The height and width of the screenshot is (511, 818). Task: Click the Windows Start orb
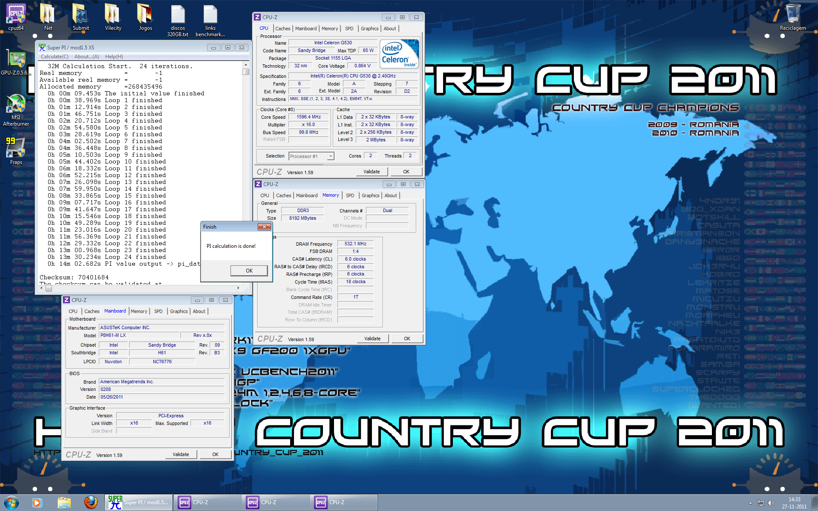coord(11,502)
